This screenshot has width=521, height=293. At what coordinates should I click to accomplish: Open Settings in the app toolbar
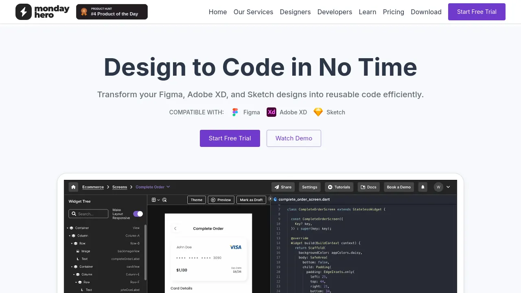coord(310,187)
